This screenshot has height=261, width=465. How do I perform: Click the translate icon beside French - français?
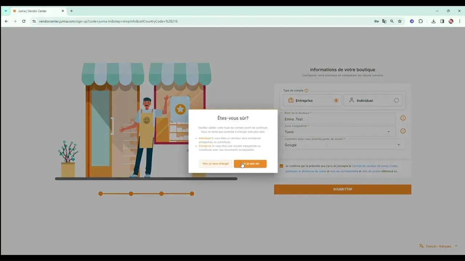(x=421, y=246)
